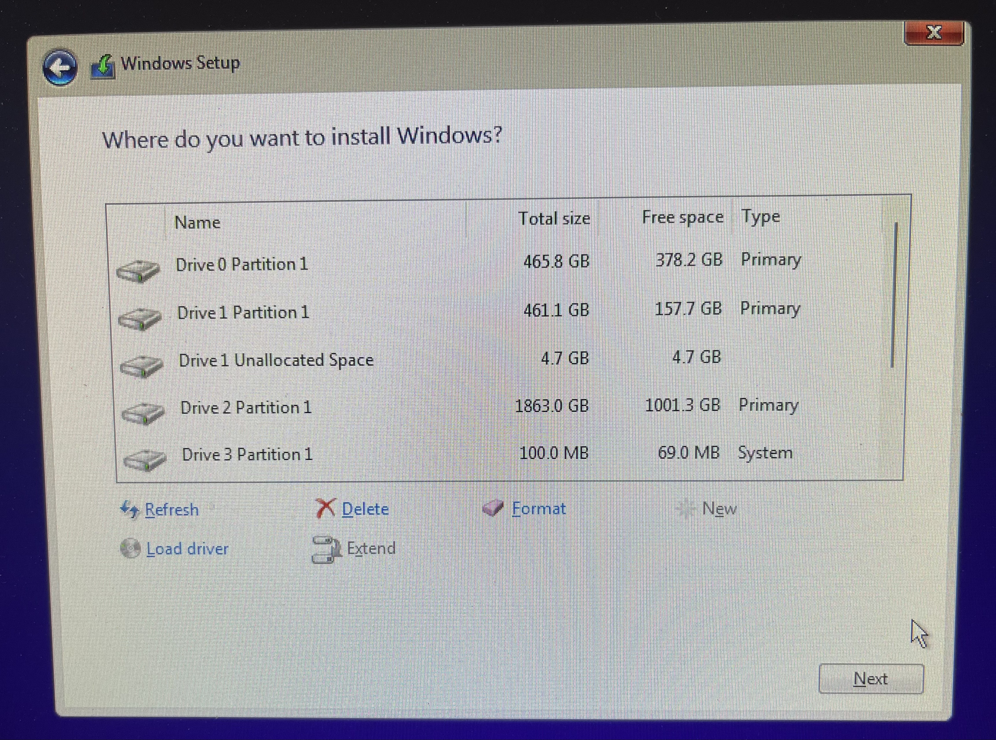
Task: Click the Format link
Action: [539, 509]
